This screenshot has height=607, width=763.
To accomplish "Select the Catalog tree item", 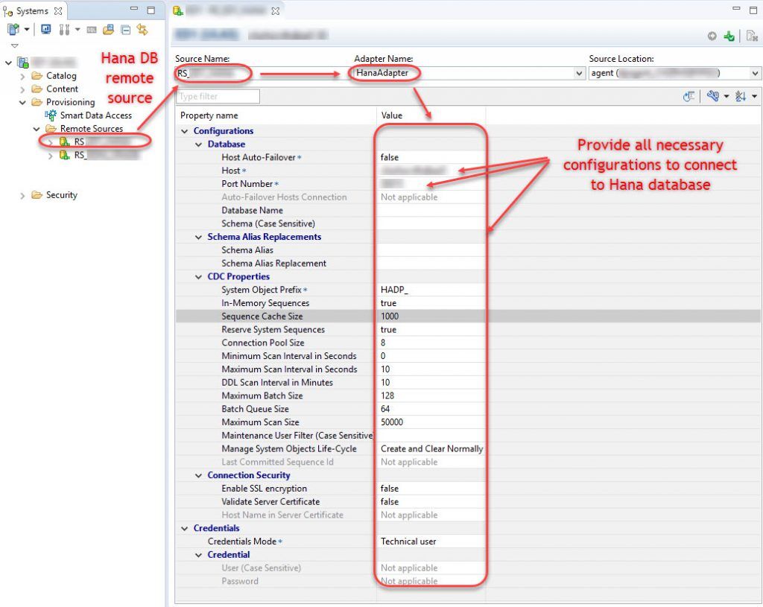I will click(x=61, y=75).
